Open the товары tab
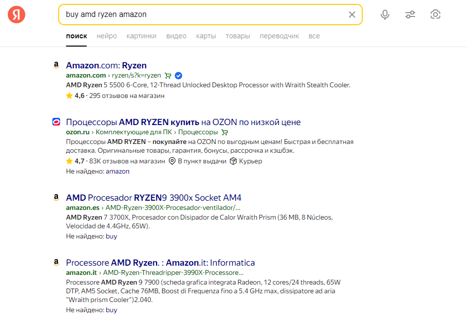The width and height of the screenshot is (467, 319). [238, 36]
